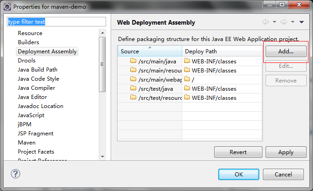The height and width of the screenshot is (191, 313).
Task: Open the back history dropdown arrow
Action: [274, 22]
